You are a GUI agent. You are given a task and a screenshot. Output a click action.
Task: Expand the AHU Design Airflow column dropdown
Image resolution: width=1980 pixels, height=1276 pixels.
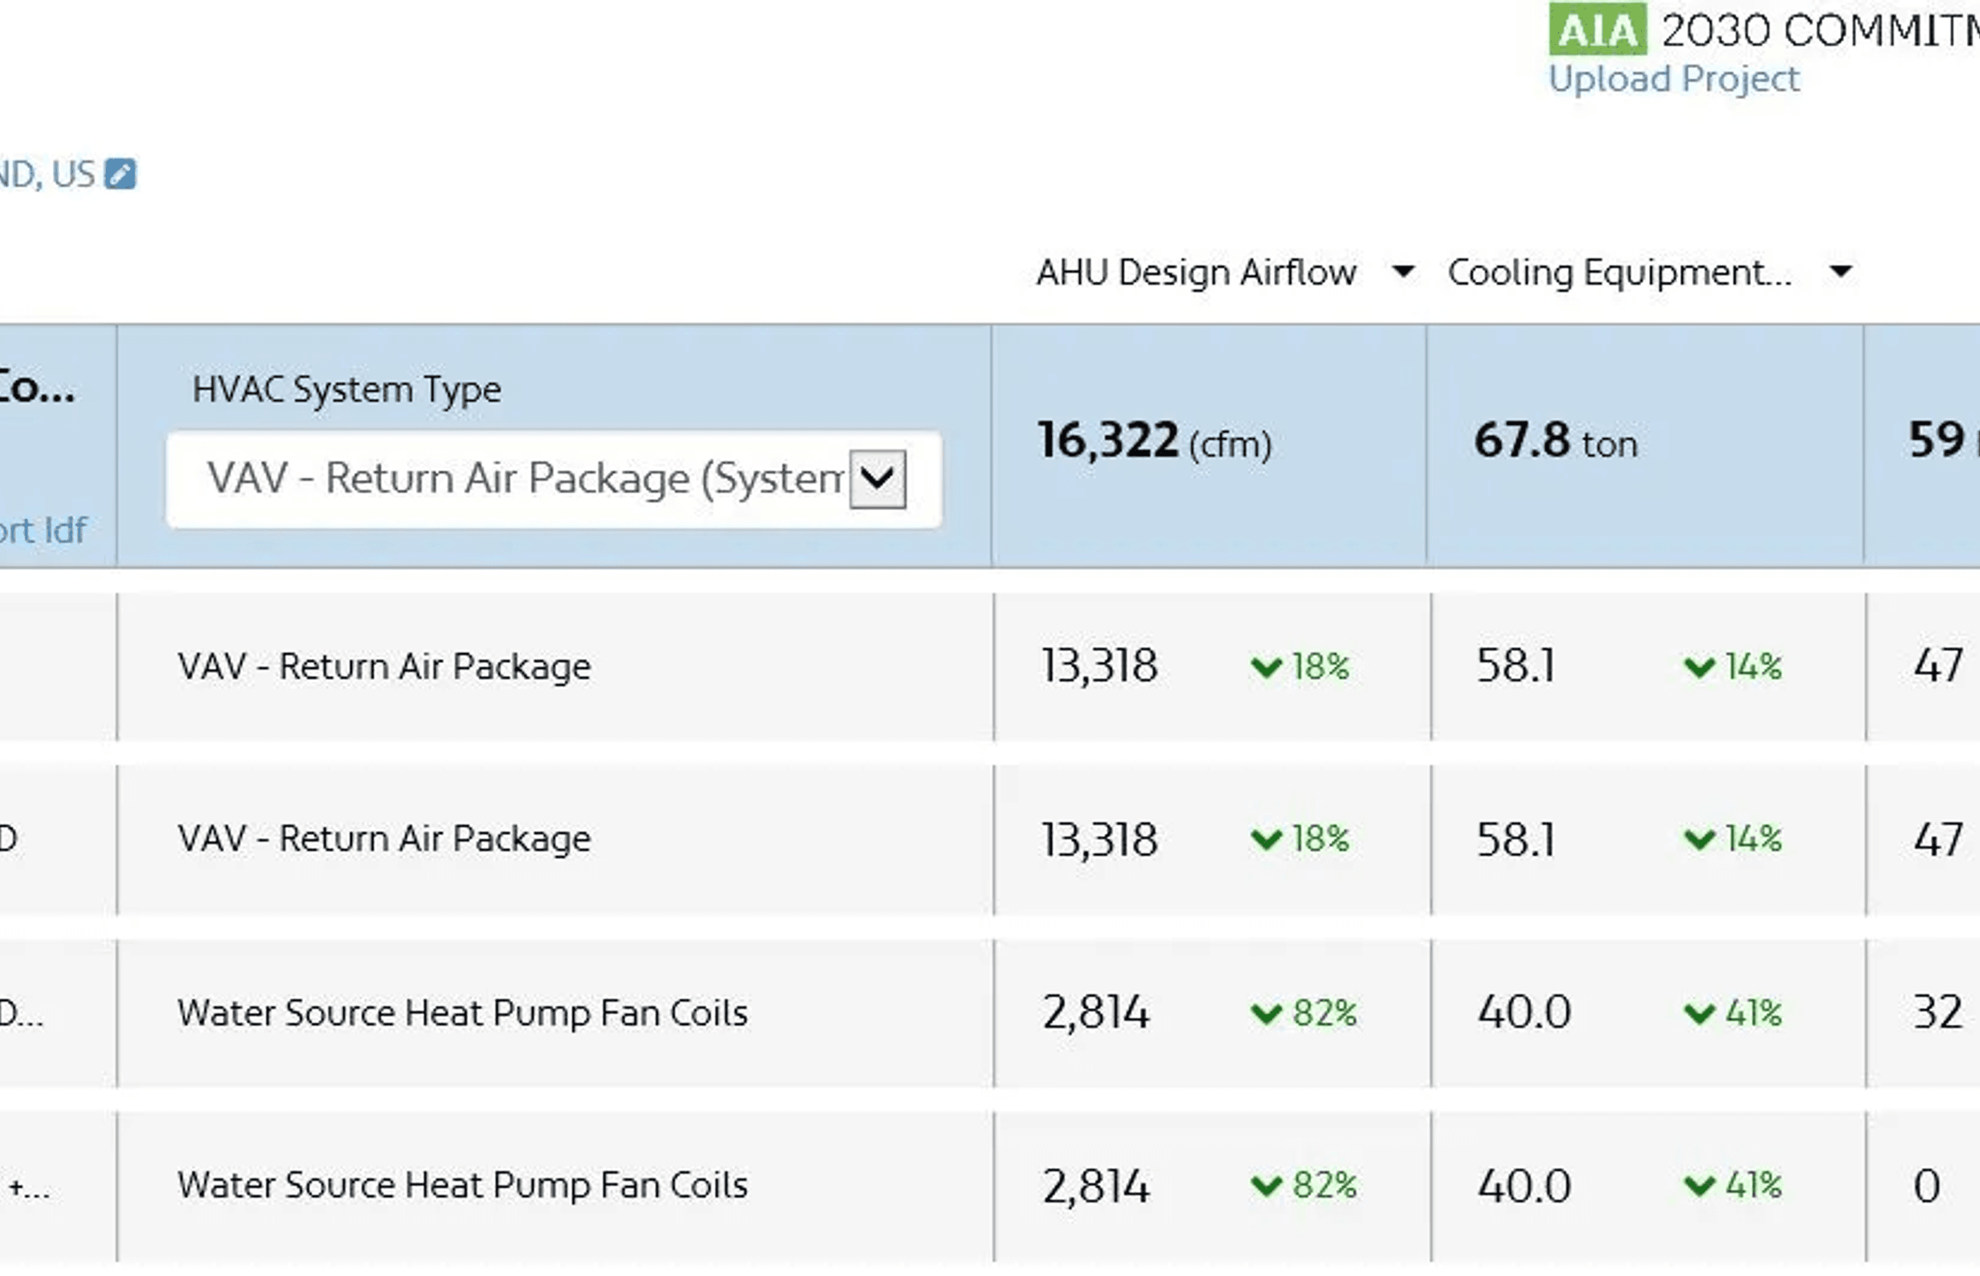1402,271
